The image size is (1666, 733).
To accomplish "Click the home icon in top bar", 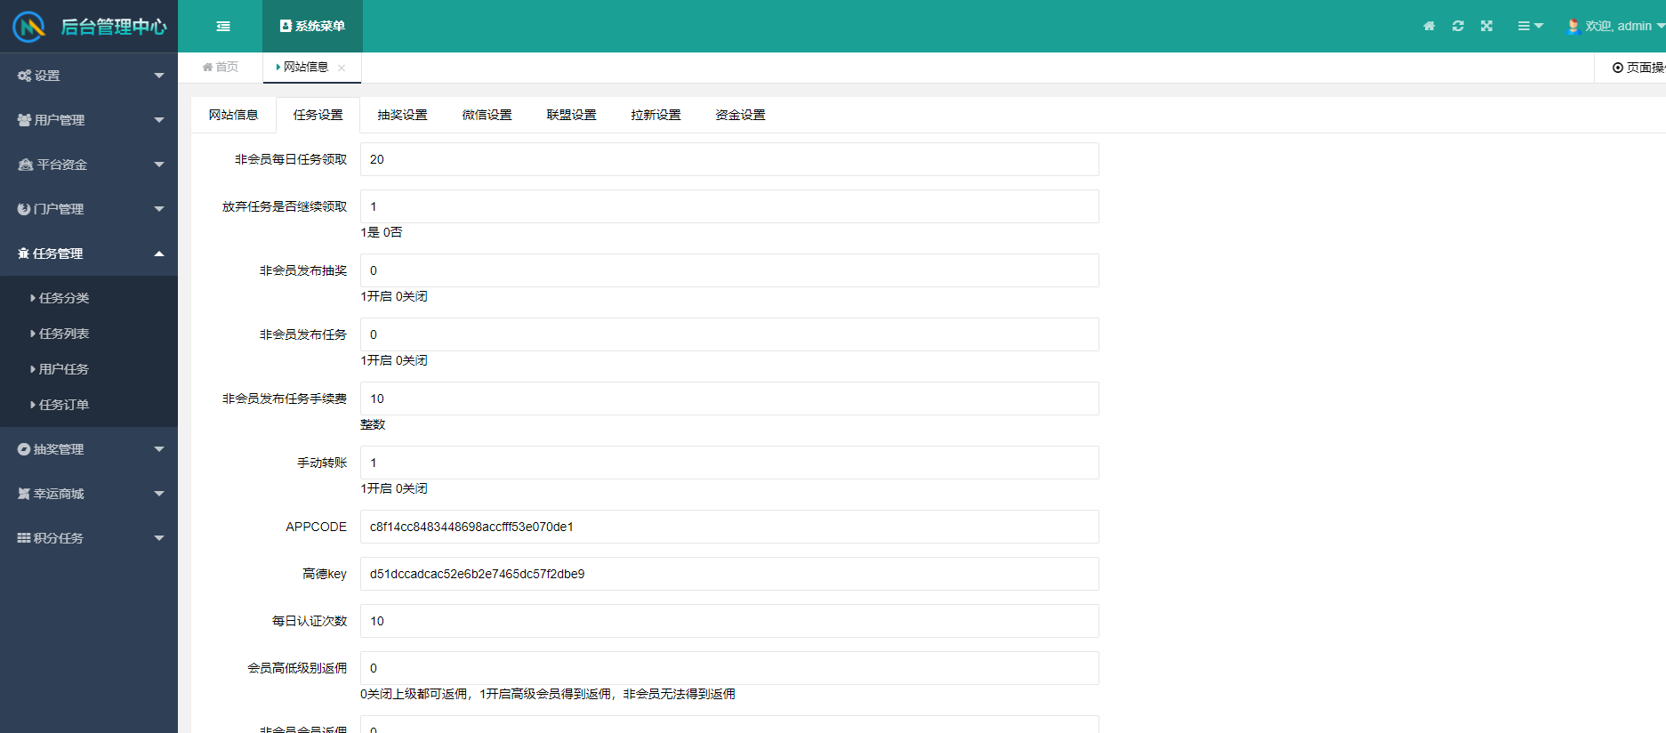I will [1429, 27].
